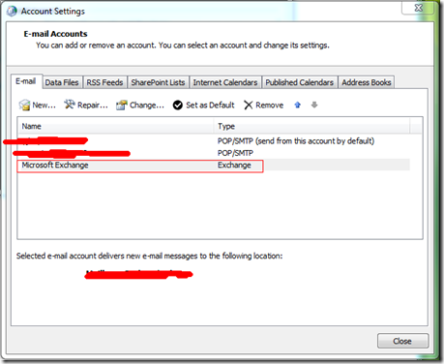444x364 pixels.
Task: Switch to the E-mail tab
Action: 26,81
